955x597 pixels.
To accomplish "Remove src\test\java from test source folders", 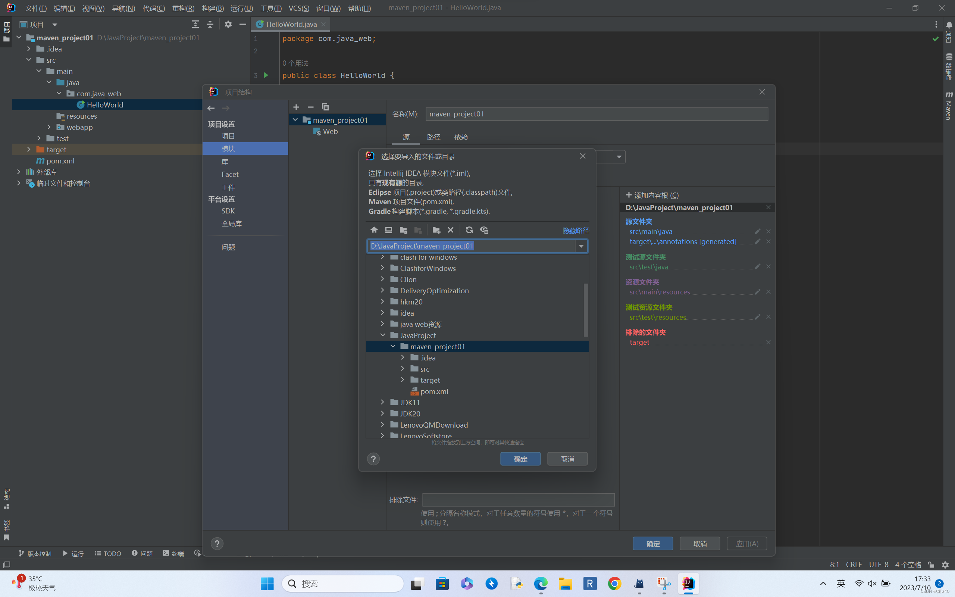I will pos(768,266).
